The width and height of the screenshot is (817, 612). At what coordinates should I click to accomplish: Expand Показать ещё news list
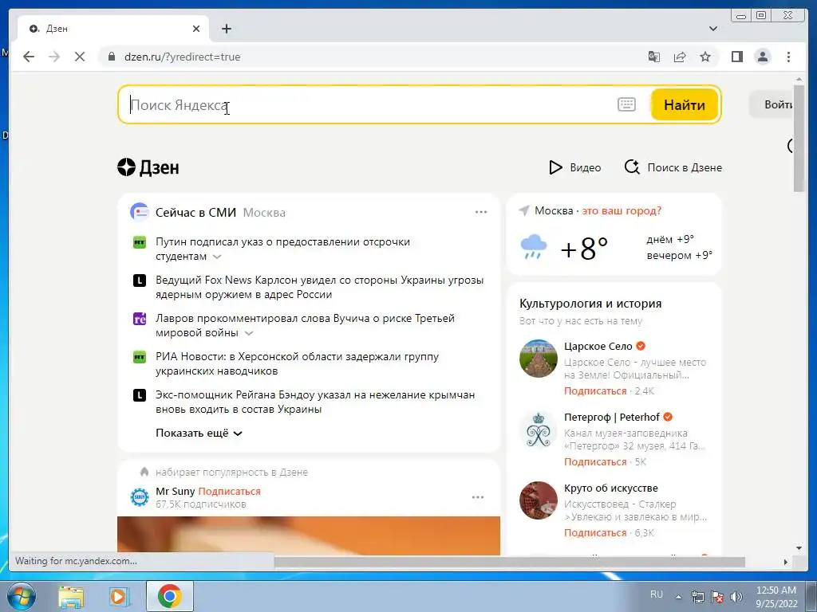(199, 433)
